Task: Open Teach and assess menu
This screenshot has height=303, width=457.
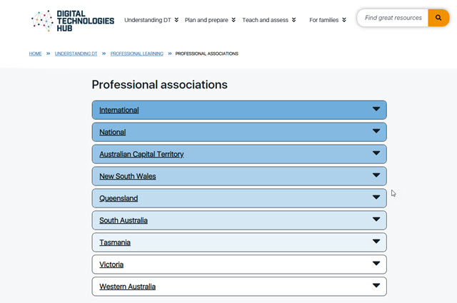Action: point(269,21)
